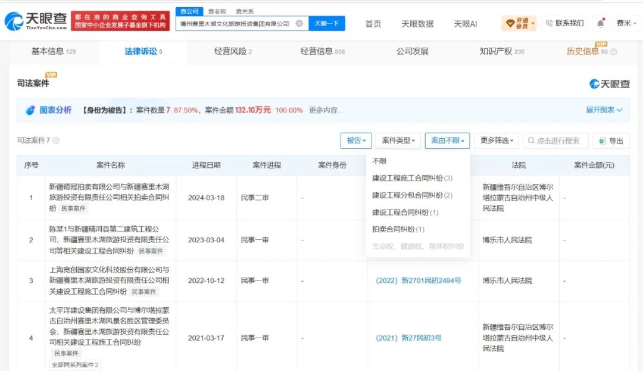Switch to 法律诉讼 tab
This screenshot has height=371, width=643.
click(x=143, y=51)
